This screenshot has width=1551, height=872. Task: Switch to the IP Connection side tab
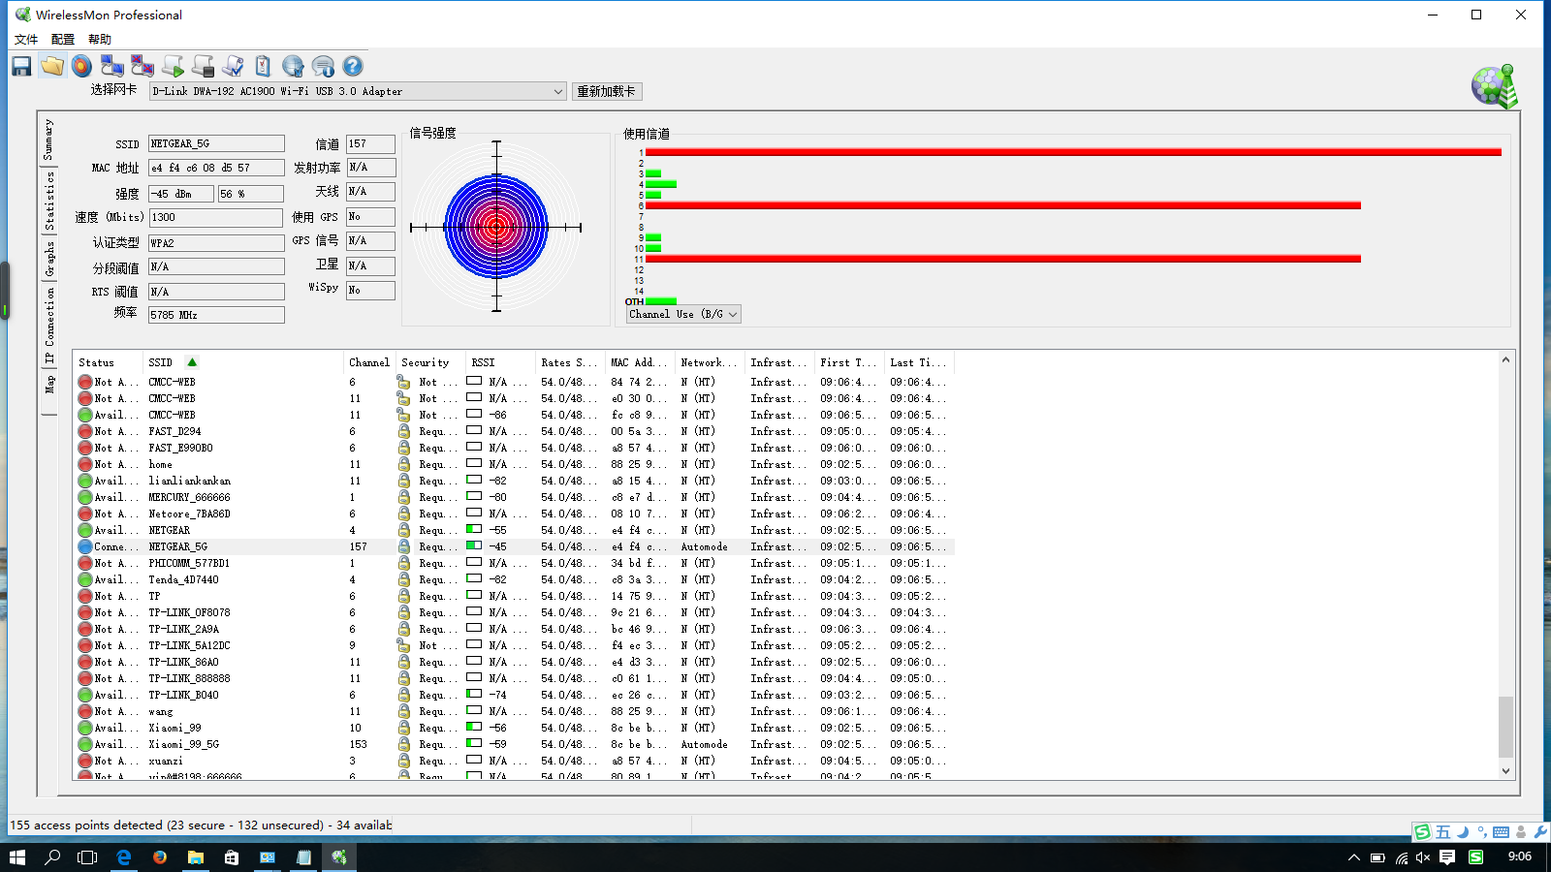tap(48, 325)
